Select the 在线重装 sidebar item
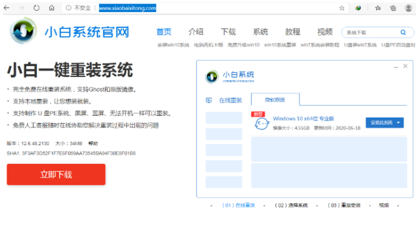This screenshot has width=418, height=225. pyautogui.click(x=231, y=100)
